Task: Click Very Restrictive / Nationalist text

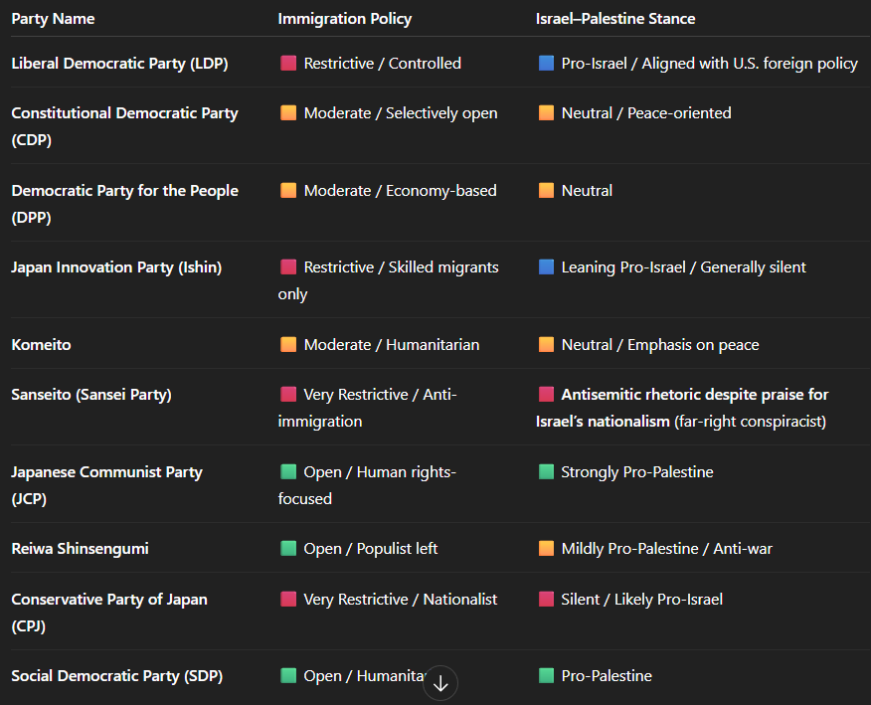Action: pyautogui.click(x=400, y=600)
